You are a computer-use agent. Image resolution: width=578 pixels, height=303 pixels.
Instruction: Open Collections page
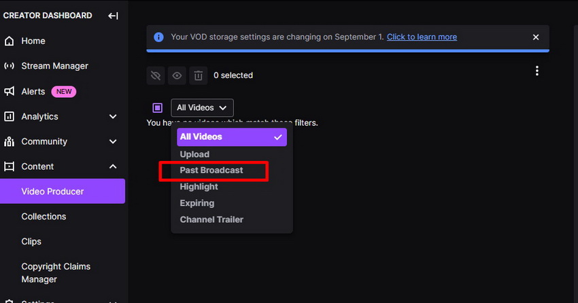click(44, 217)
